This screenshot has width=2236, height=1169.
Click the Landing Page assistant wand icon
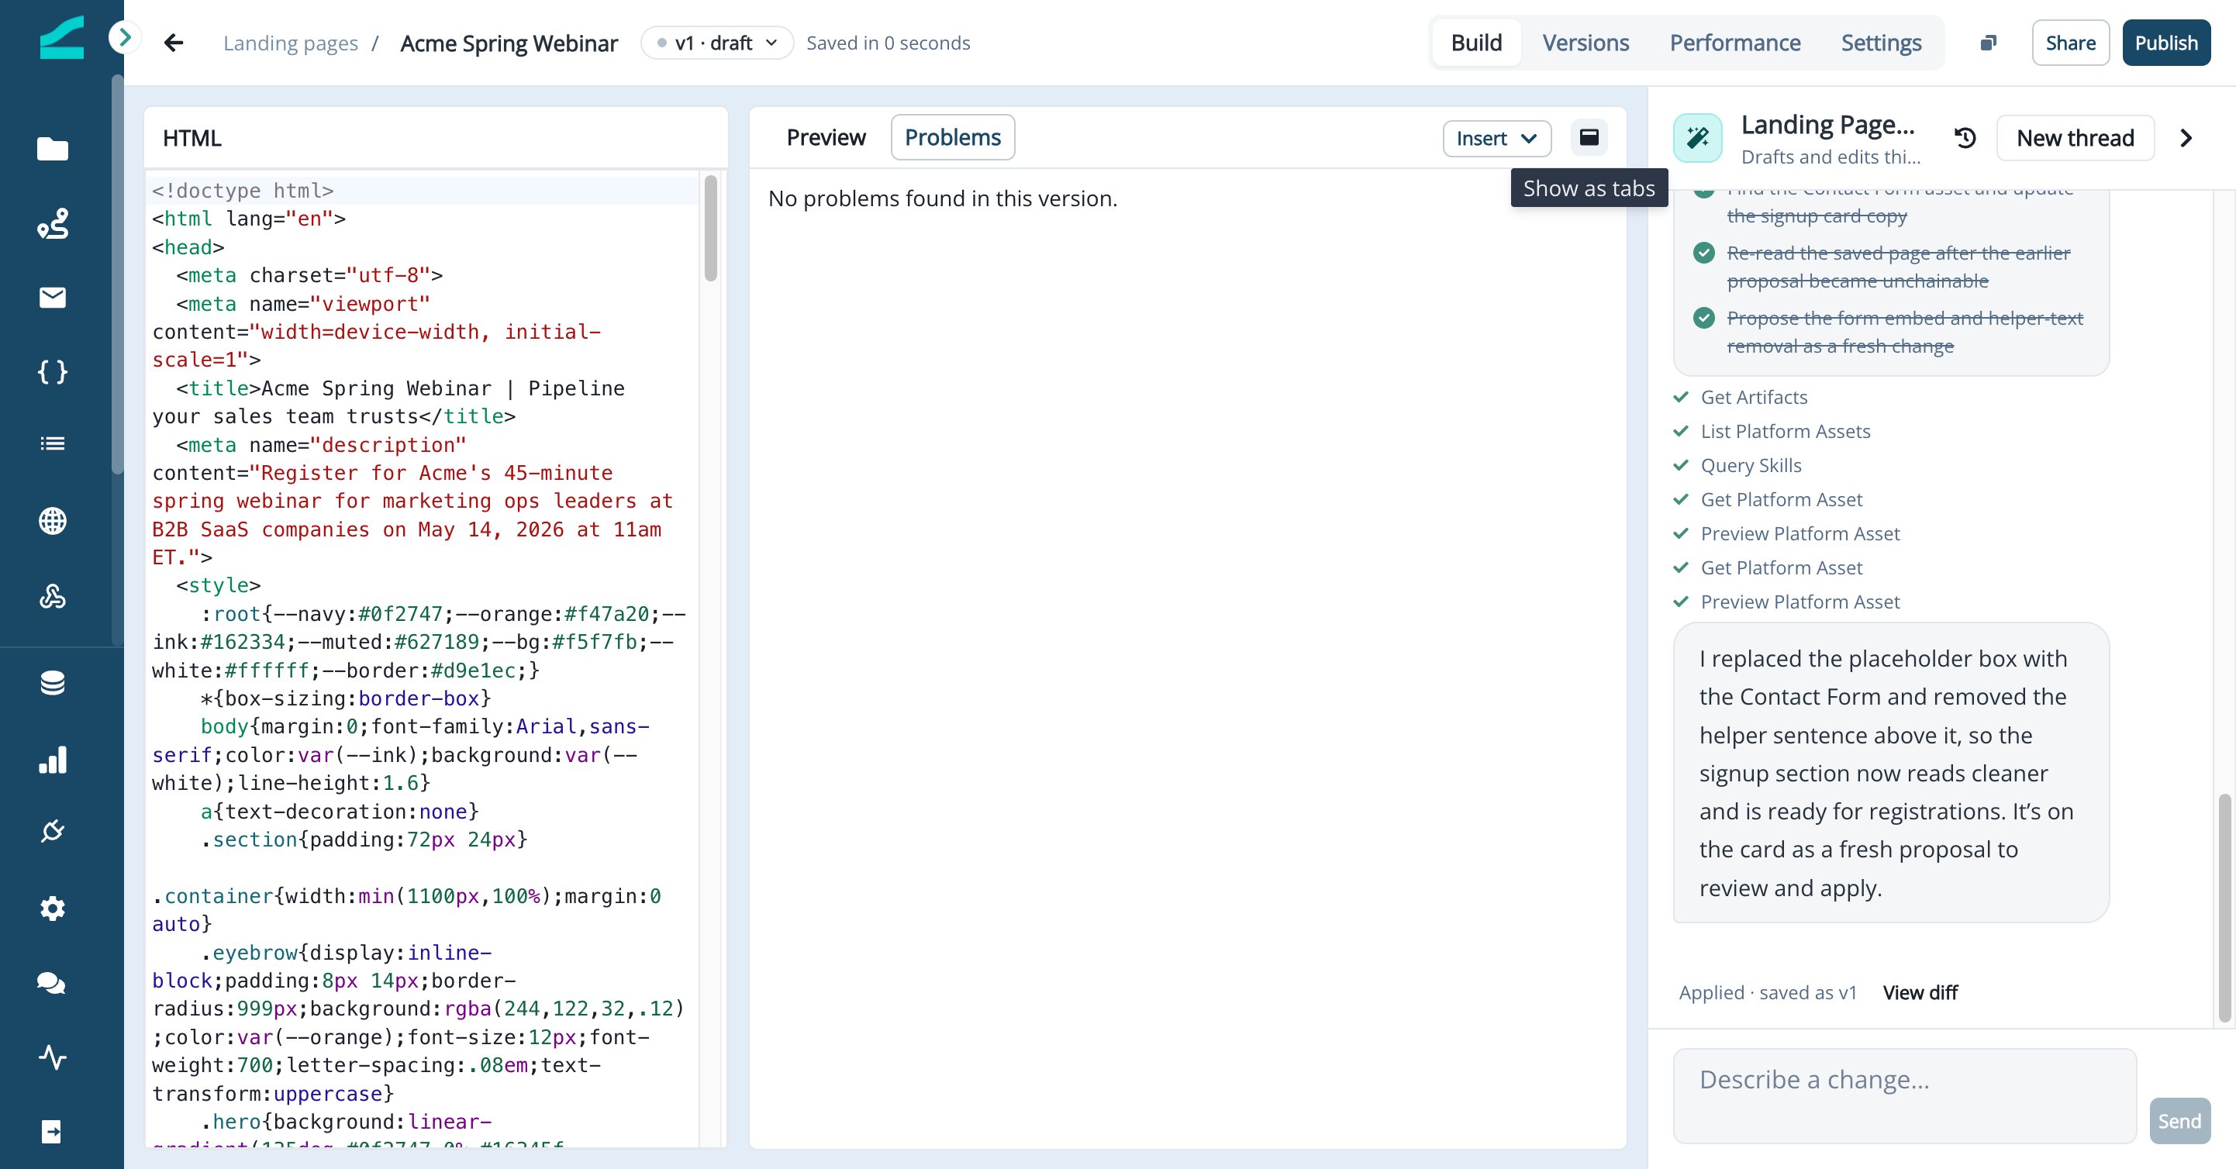[1697, 138]
